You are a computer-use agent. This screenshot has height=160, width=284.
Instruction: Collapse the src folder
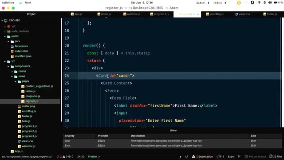click(5, 61)
